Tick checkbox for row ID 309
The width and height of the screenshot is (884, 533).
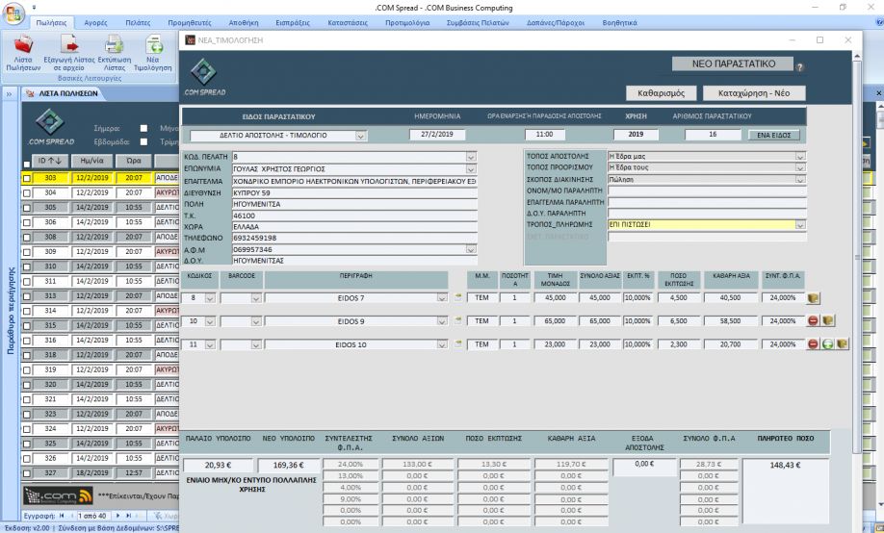tap(27, 252)
